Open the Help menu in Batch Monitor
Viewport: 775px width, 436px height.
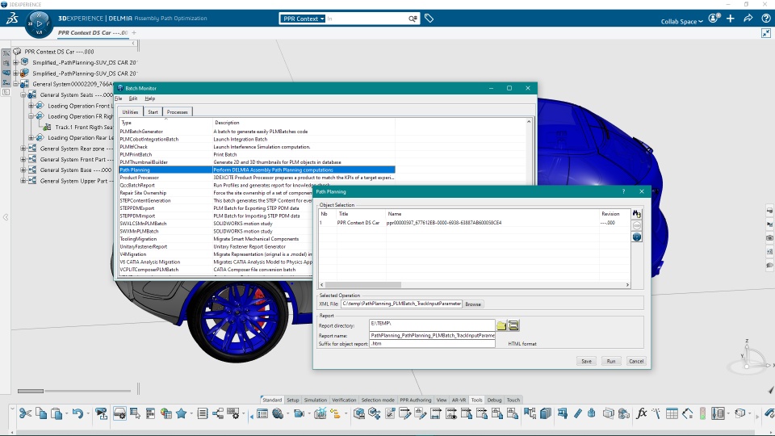click(150, 99)
